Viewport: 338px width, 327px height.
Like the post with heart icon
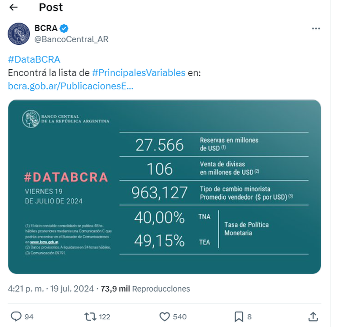164,316
